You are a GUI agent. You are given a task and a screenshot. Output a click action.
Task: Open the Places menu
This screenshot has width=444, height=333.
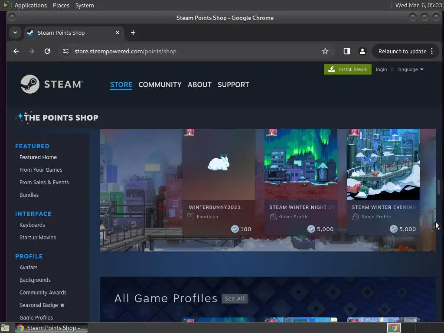(61, 5)
